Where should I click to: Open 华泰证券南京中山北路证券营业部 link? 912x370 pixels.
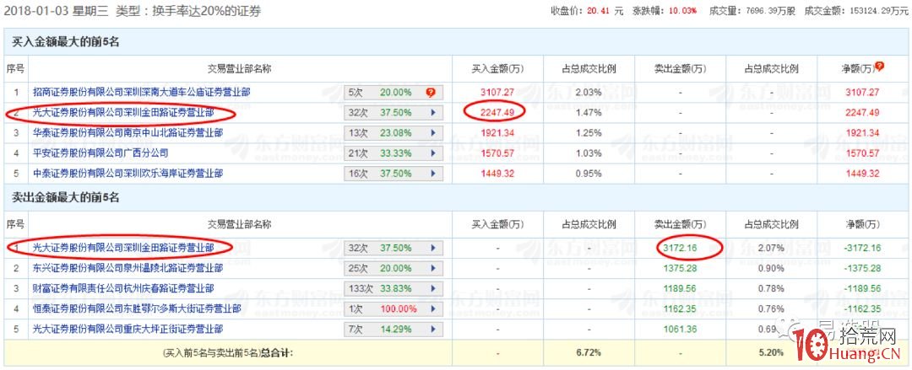coord(128,132)
